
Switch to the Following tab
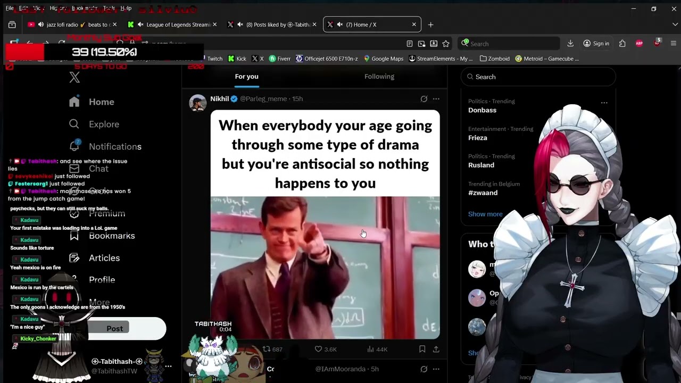[x=379, y=77]
